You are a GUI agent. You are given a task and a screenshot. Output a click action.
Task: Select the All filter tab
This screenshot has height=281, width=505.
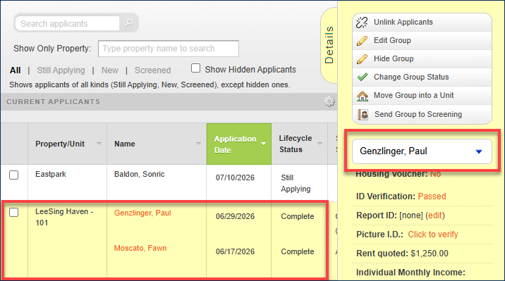point(15,70)
